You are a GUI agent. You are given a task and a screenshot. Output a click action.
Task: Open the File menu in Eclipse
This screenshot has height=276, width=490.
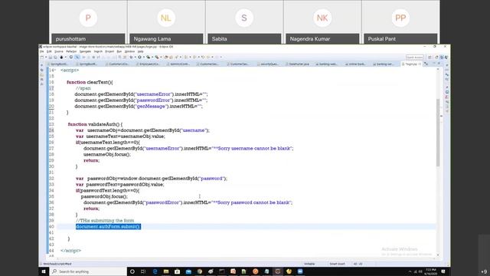click(41, 51)
